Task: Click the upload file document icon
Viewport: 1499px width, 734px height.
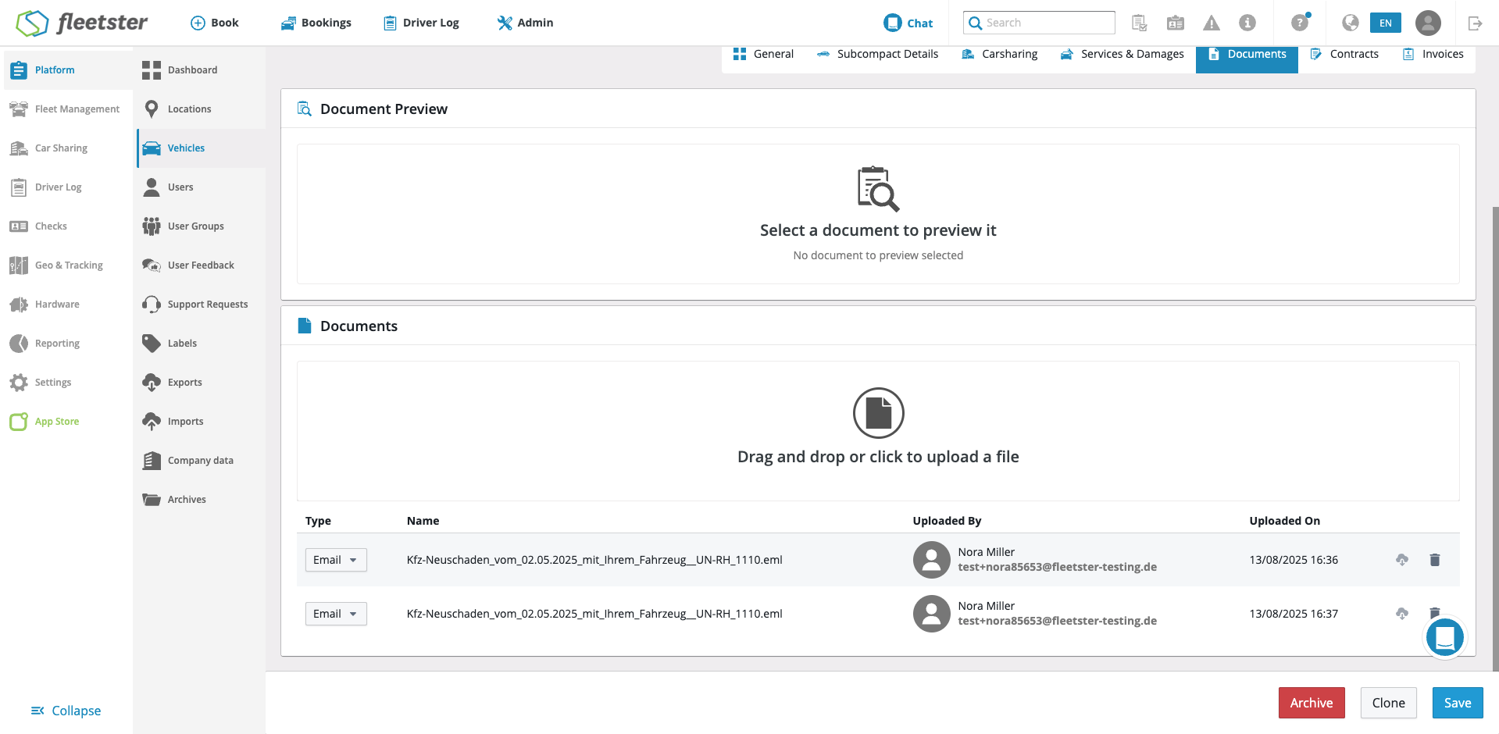Action: (878, 413)
